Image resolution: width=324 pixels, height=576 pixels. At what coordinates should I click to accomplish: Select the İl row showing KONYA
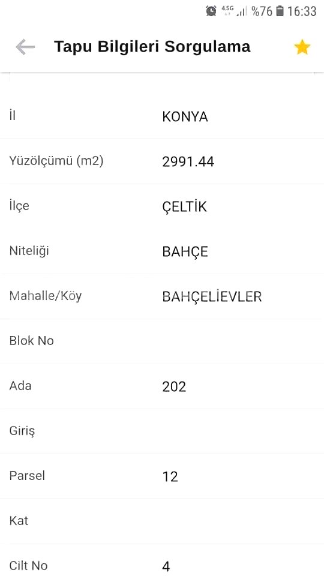pyautogui.click(x=162, y=116)
